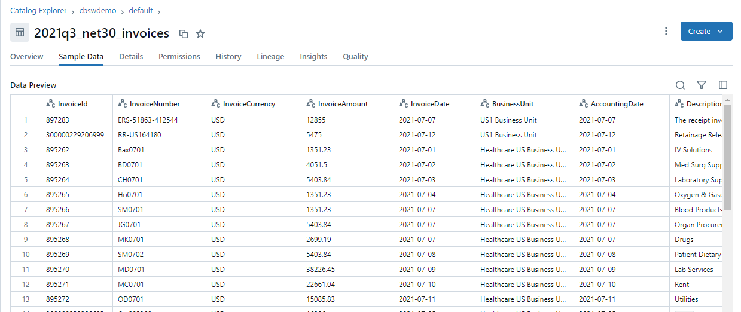
Task: Go to the Insights tab
Action: tap(313, 57)
